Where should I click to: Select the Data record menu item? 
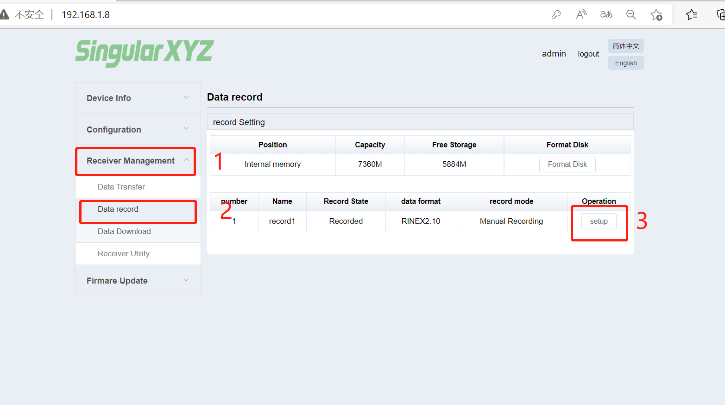click(118, 209)
